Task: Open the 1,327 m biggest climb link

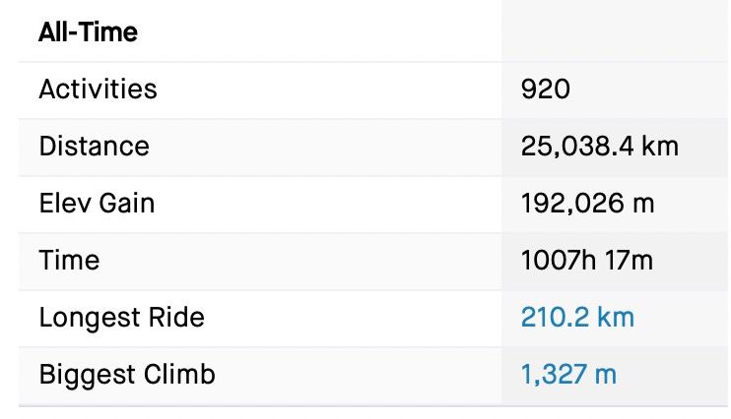Action: point(568,375)
